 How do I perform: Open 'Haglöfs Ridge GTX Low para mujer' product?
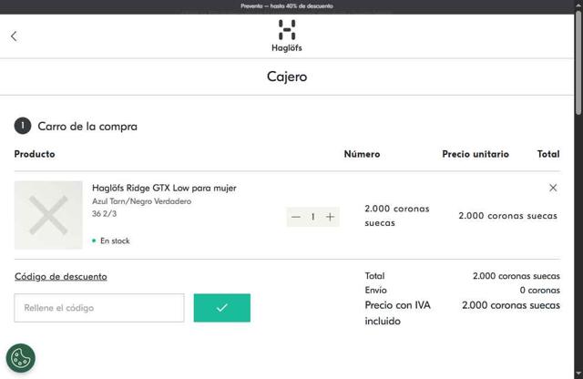[164, 188]
